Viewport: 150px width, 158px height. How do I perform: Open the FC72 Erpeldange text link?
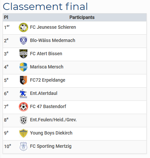point(48,80)
